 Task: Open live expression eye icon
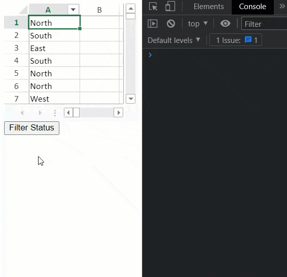[x=225, y=24]
